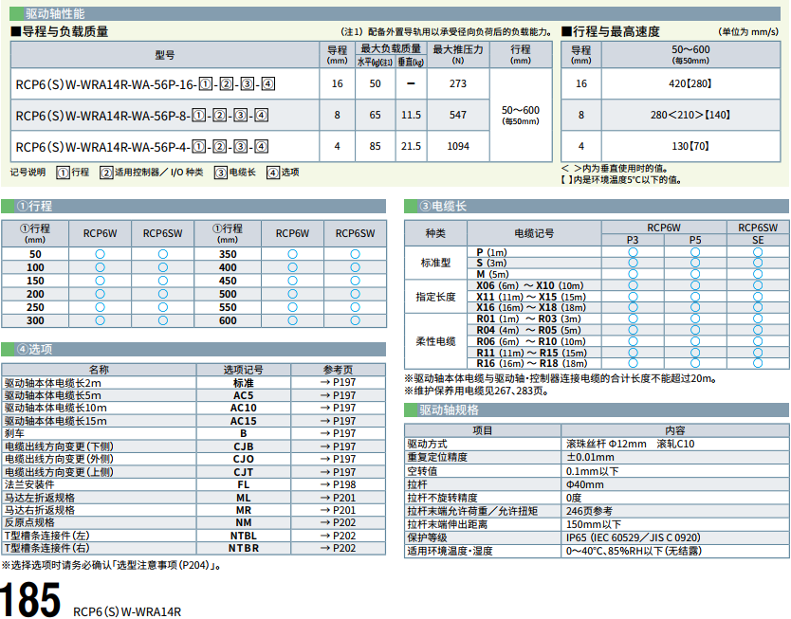Click the horizontal payload value 85
Image resolution: width=791 pixels, height=619 pixels.
[x=375, y=146]
